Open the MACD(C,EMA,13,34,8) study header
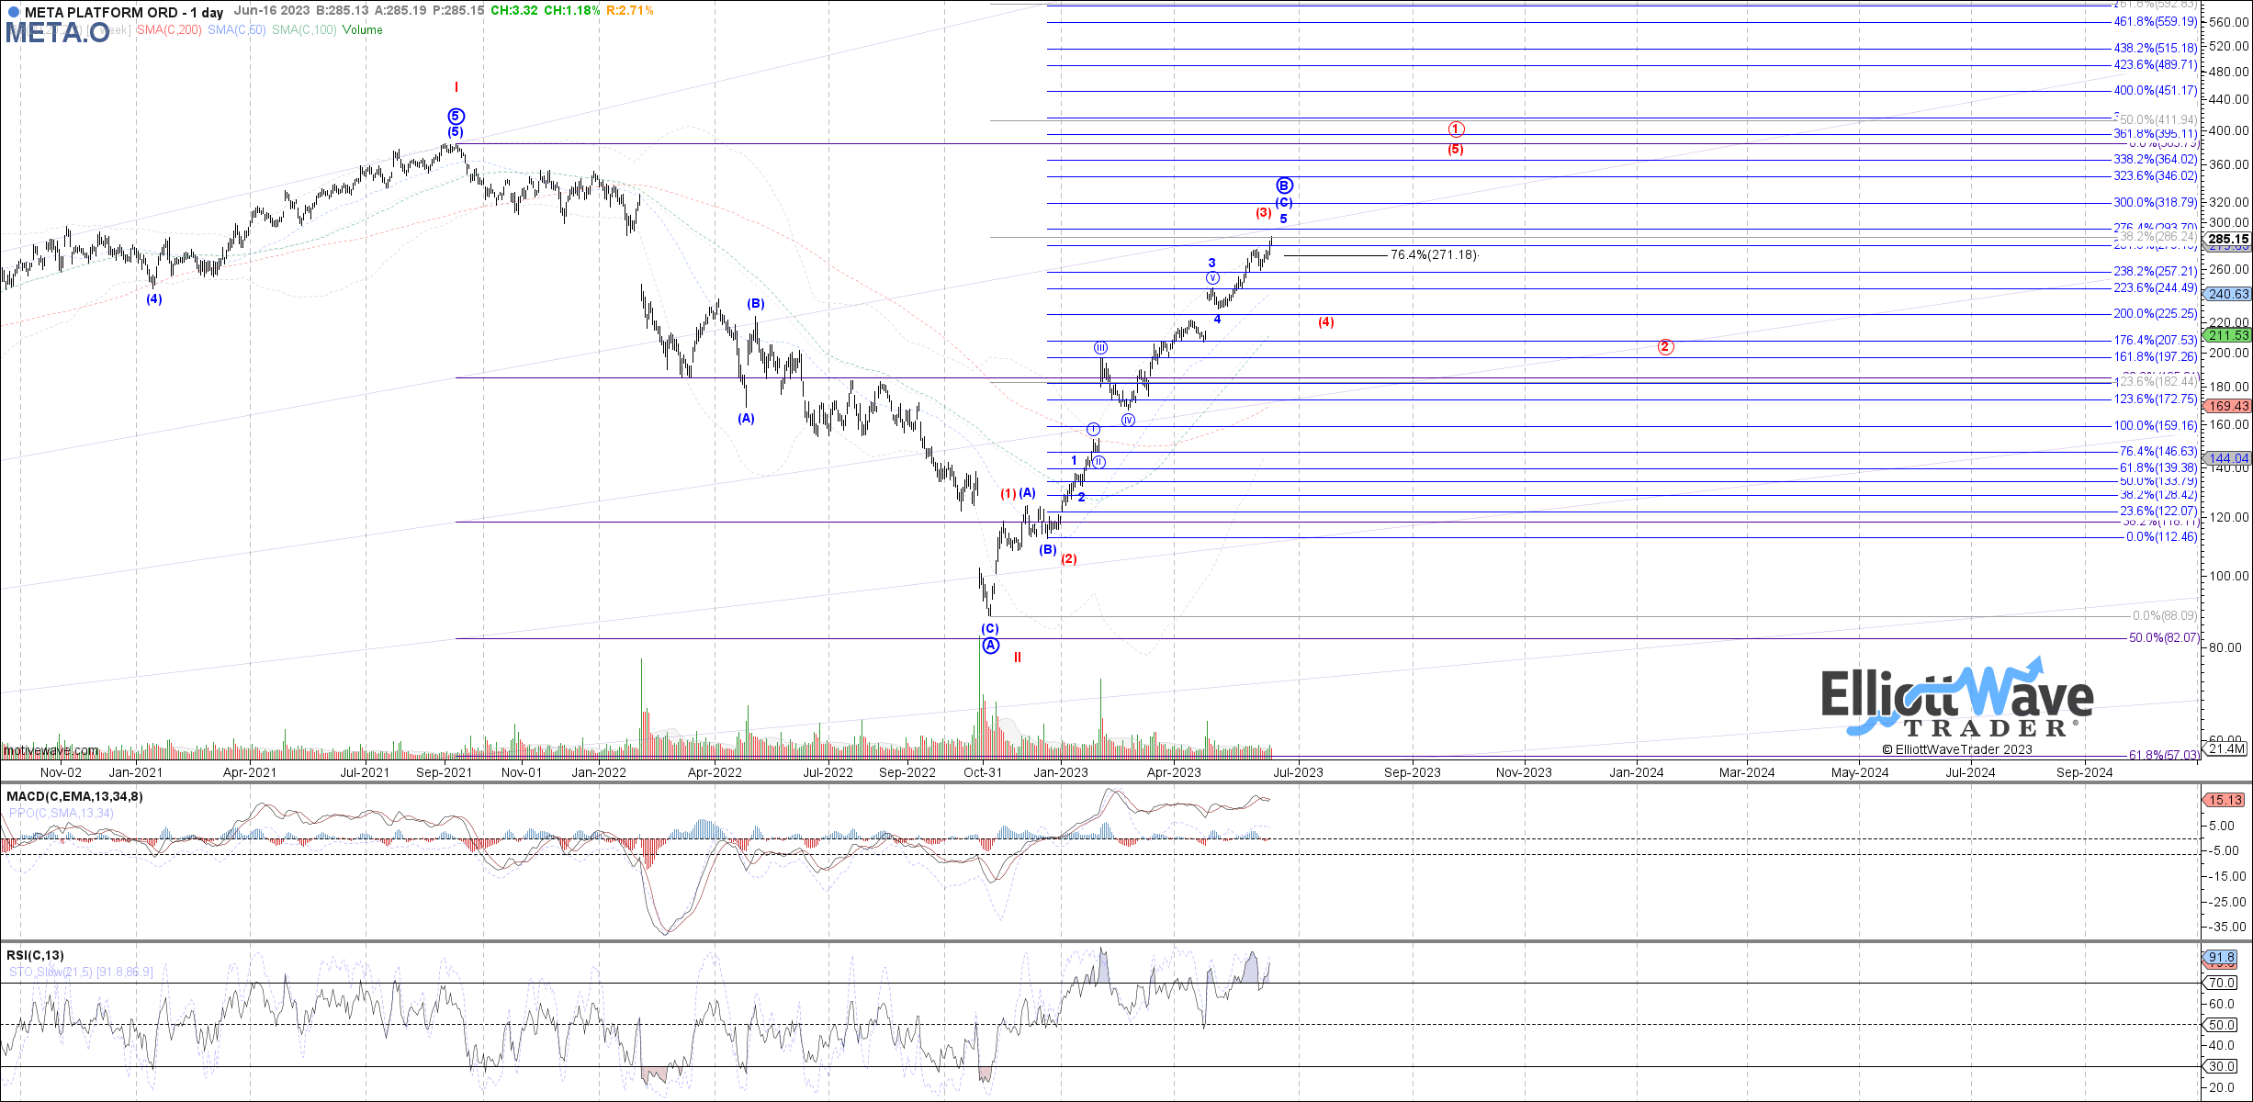The height and width of the screenshot is (1102, 2253). 74,796
